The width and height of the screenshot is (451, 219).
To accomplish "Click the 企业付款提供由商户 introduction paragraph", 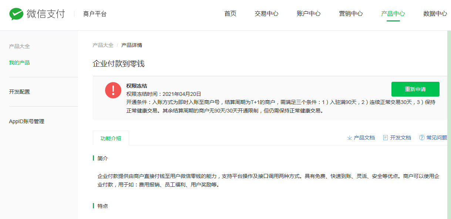I will click(268, 180).
